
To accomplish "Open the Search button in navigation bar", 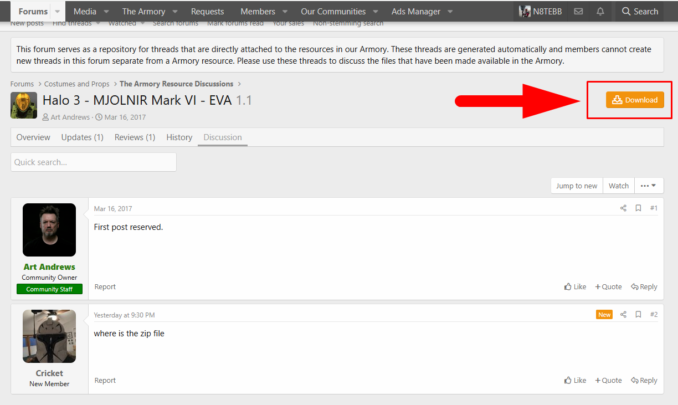I will pos(640,11).
